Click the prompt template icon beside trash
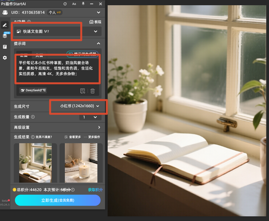 point(83,91)
